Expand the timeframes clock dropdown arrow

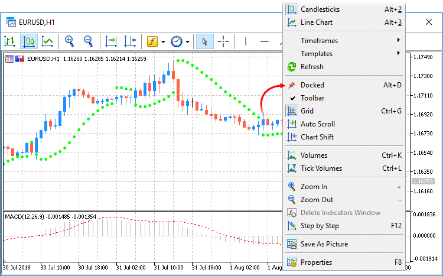point(188,42)
